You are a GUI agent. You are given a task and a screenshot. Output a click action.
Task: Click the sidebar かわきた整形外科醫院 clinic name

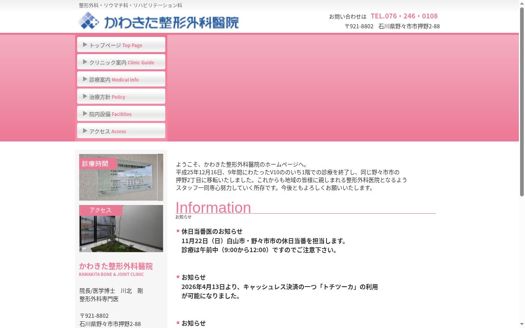116,266
